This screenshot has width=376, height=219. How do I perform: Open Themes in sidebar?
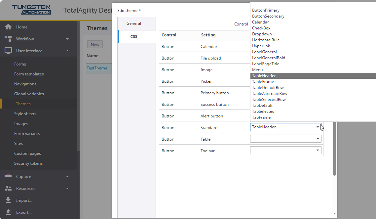point(23,104)
